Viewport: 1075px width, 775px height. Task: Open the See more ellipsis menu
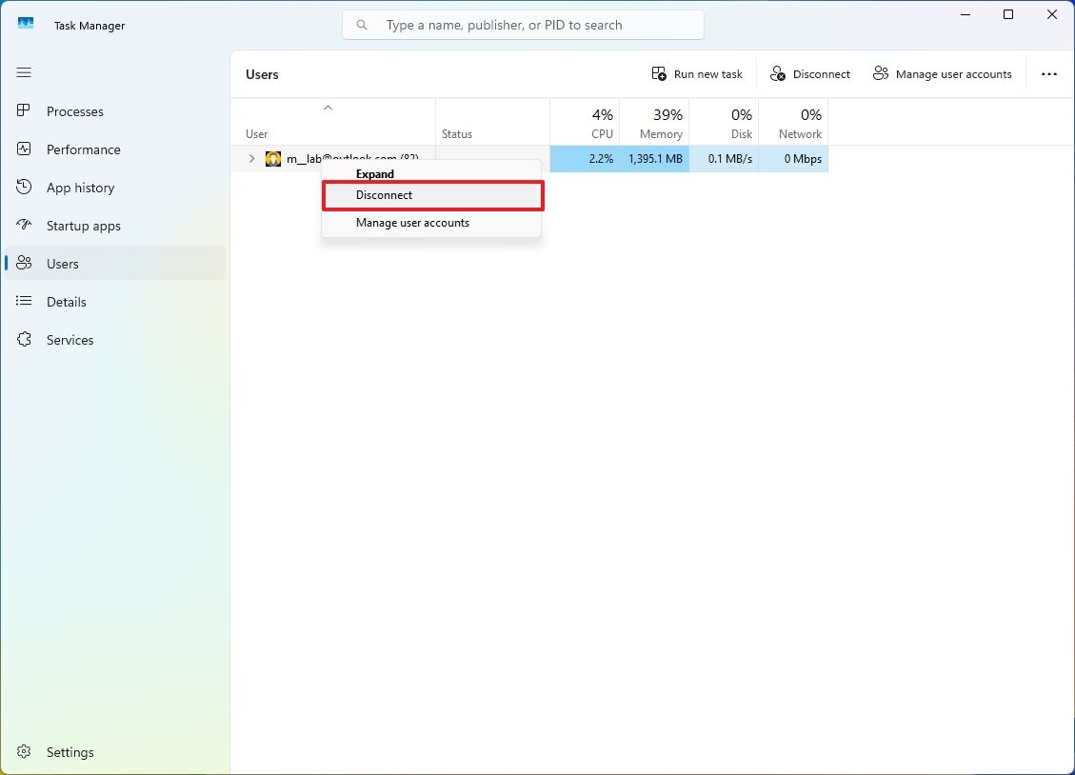tap(1049, 73)
